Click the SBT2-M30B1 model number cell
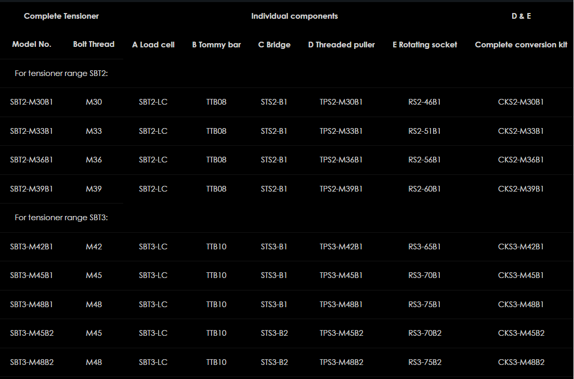 [31, 102]
